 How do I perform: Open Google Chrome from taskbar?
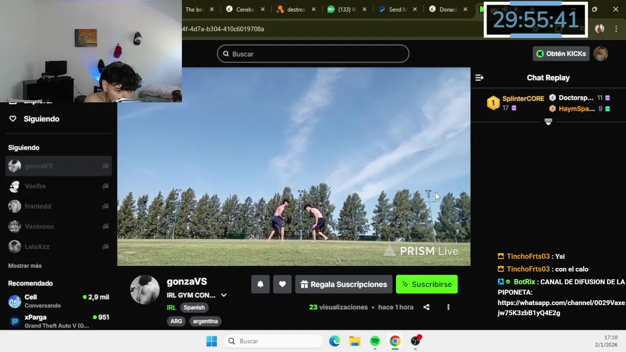coord(395,341)
